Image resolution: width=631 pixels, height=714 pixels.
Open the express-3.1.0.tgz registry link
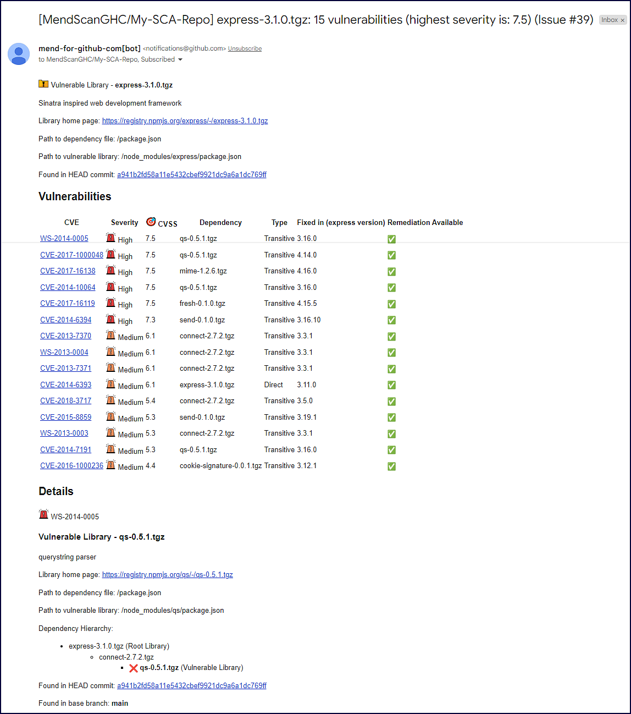[x=185, y=121]
